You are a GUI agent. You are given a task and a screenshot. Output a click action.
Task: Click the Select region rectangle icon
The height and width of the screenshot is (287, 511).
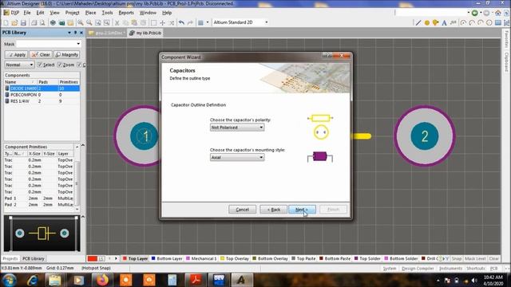coord(153,23)
